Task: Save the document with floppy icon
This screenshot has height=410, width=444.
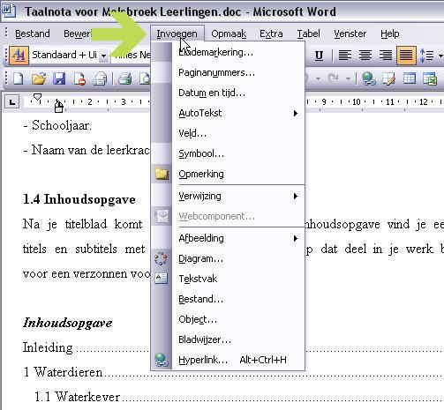Action: click(59, 78)
